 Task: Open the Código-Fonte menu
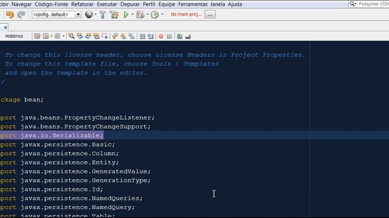click(51, 4)
